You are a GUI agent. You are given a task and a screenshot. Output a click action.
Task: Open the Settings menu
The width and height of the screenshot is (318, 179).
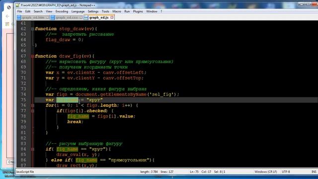click(93, 11)
